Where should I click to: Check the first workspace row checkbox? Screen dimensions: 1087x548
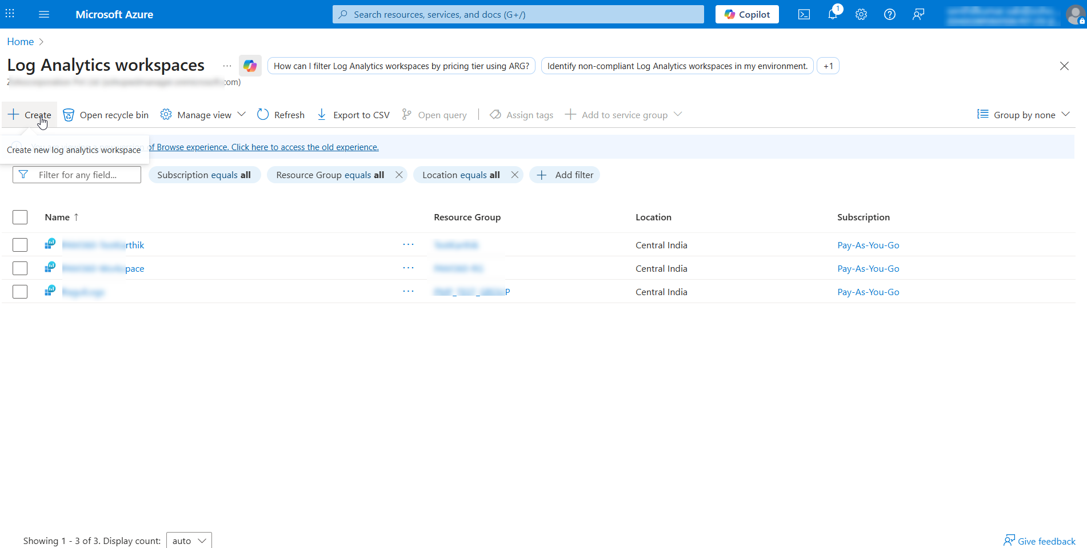20,244
